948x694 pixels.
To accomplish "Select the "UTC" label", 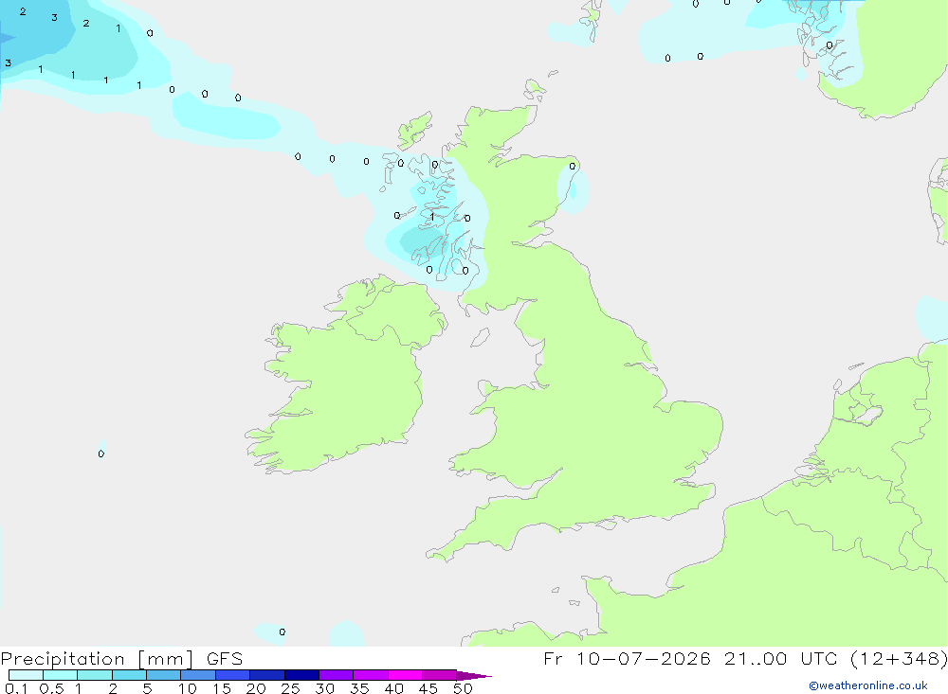I will [x=820, y=658].
